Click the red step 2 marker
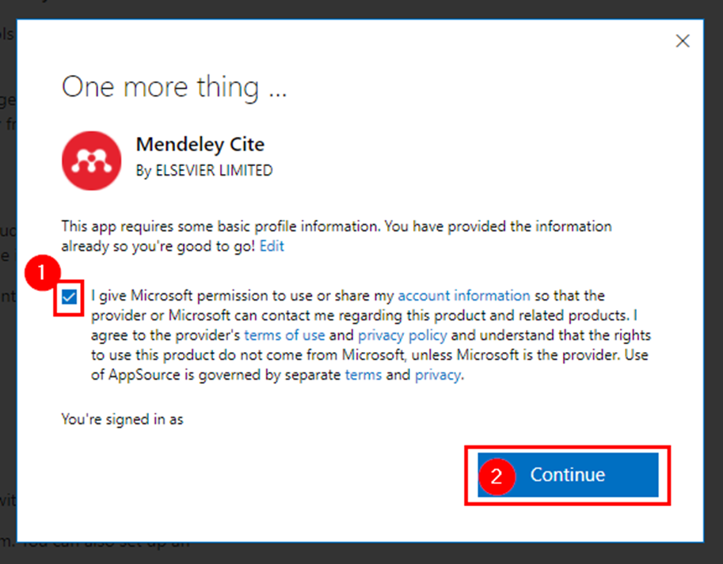This screenshot has height=564, width=723. (497, 476)
